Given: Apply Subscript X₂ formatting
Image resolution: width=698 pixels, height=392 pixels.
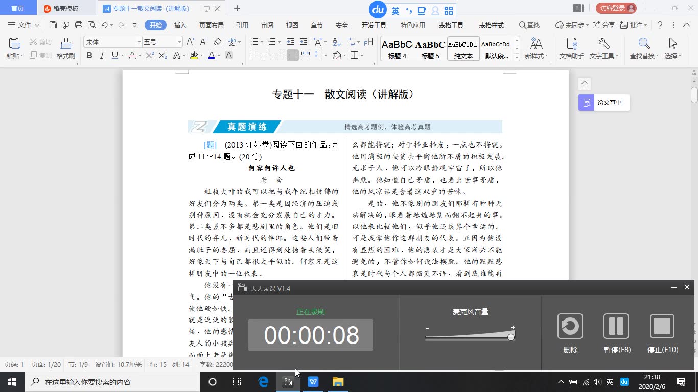Looking at the screenshot, I should pos(163,55).
